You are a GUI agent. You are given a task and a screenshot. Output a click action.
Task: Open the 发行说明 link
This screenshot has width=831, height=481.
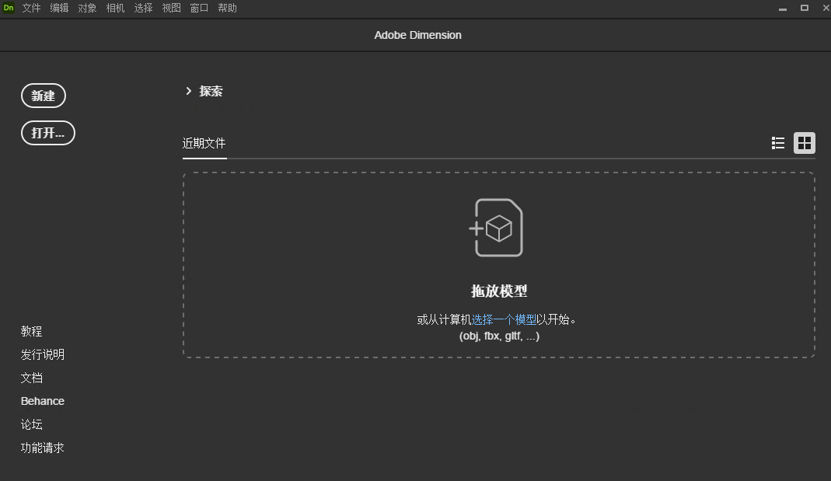[x=43, y=354]
